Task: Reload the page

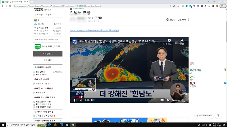Action: [10, 6]
